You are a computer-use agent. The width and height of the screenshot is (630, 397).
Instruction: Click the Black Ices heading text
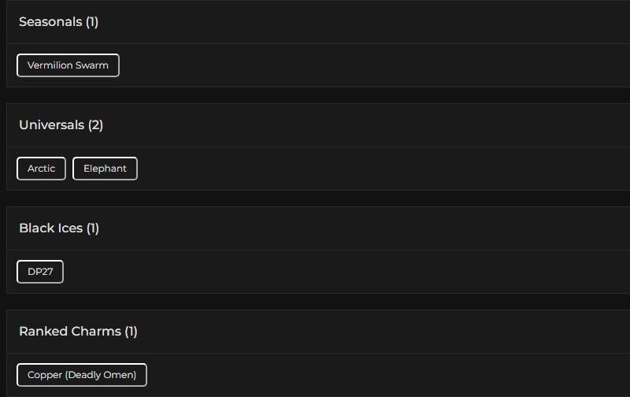pos(50,228)
